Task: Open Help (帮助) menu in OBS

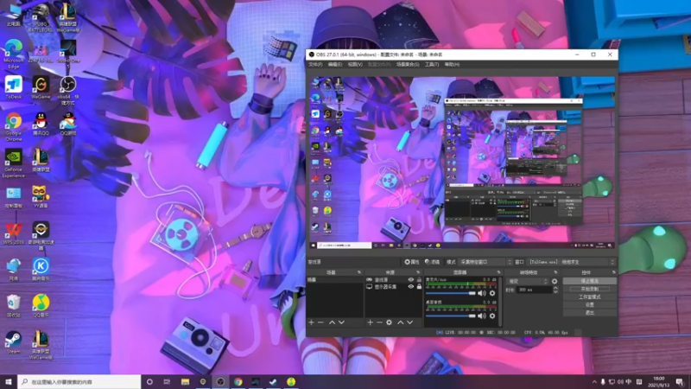Action: [x=452, y=64]
